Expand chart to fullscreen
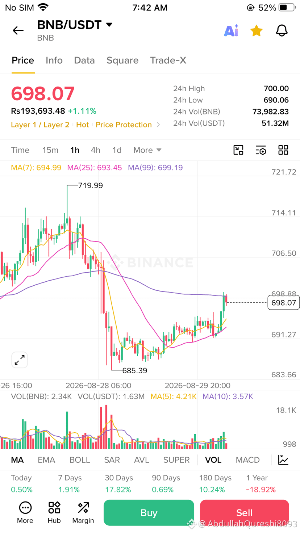The image size is (300, 533). tap(20, 360)
